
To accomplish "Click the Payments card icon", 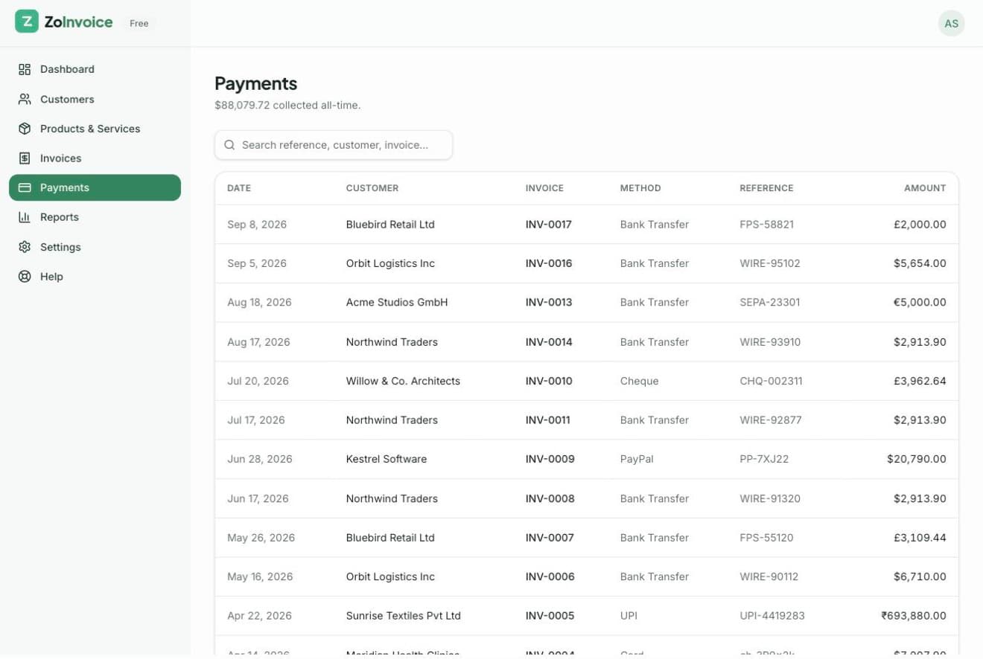I will [x=25, y=187].
